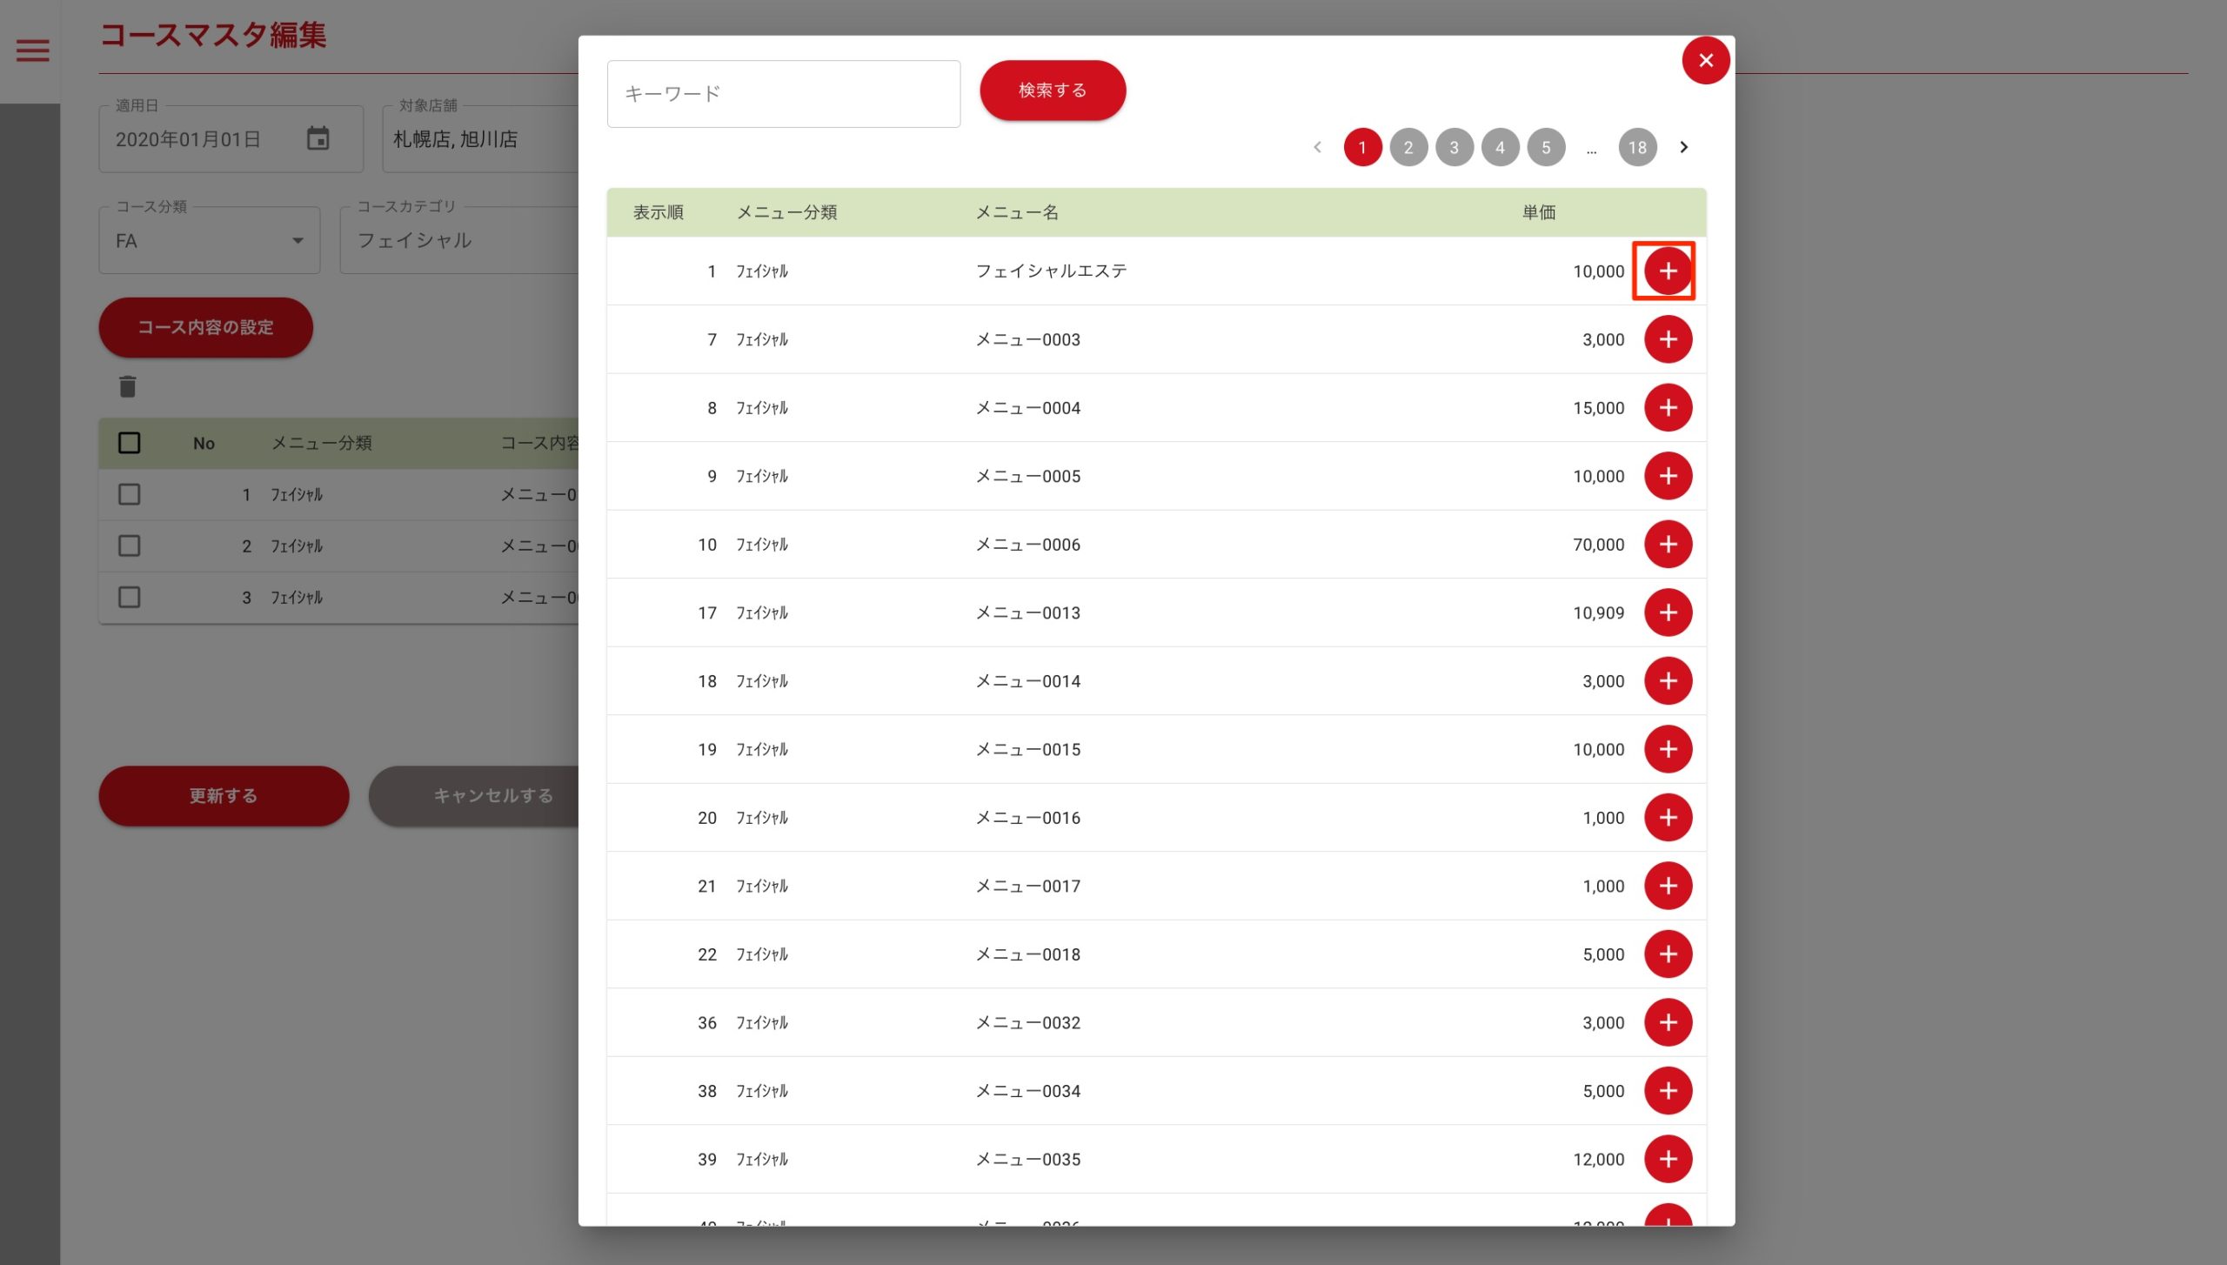Jump to last page 18

pos(1636,147)
